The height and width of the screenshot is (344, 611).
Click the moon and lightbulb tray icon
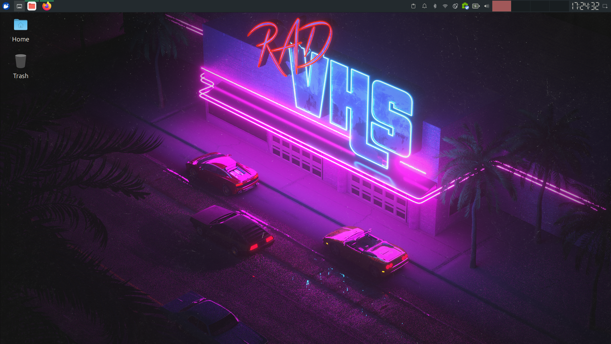click(x=455, y=6)
